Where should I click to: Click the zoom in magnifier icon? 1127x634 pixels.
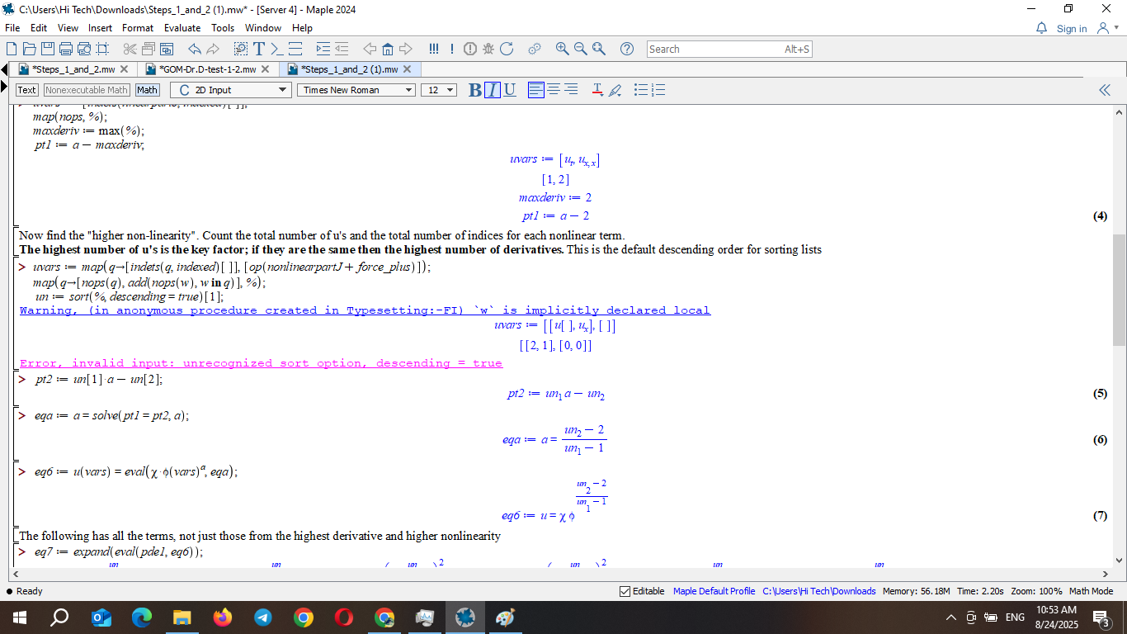pyautogui.click(x=563, y=49)
